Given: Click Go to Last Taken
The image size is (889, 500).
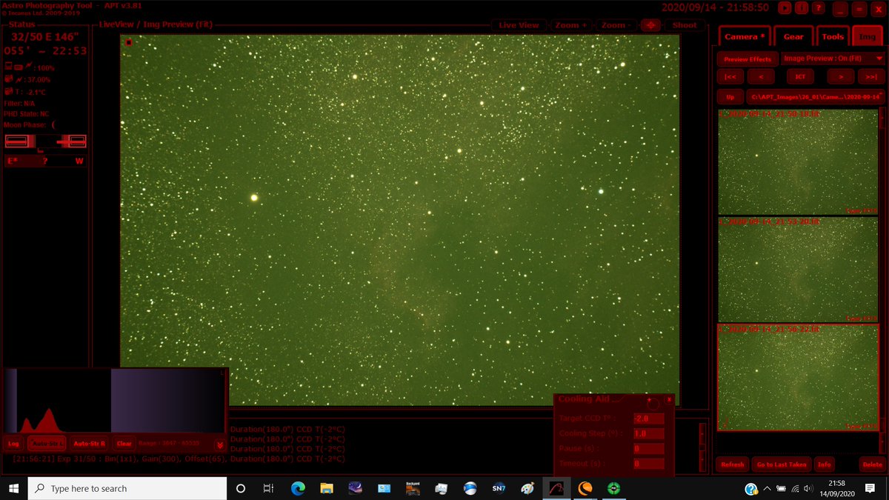Looking at the screenshot, I should click(x=781, y=464).
